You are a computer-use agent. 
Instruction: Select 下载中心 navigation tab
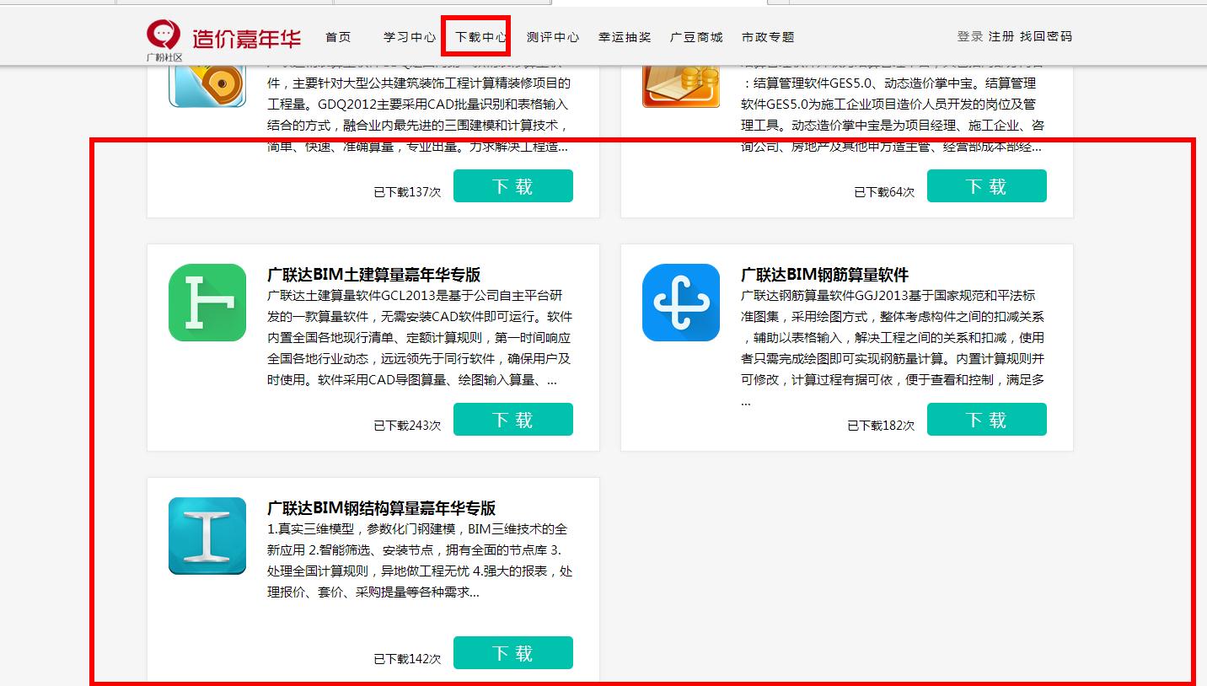point(481,37)
